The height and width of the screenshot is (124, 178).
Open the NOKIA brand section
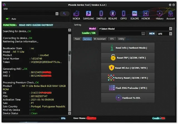(x=76, y=15)
